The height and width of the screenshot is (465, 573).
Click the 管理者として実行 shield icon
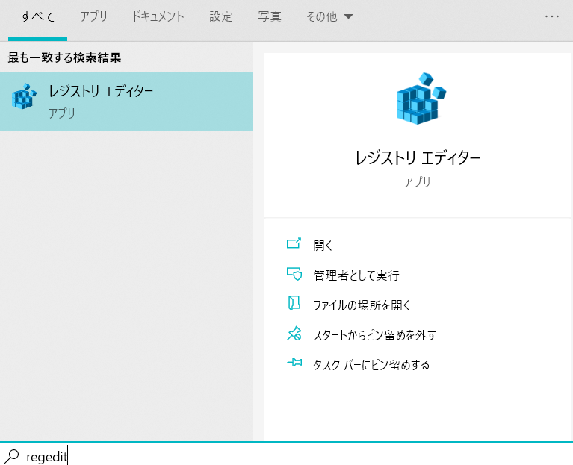pos(294,274)
